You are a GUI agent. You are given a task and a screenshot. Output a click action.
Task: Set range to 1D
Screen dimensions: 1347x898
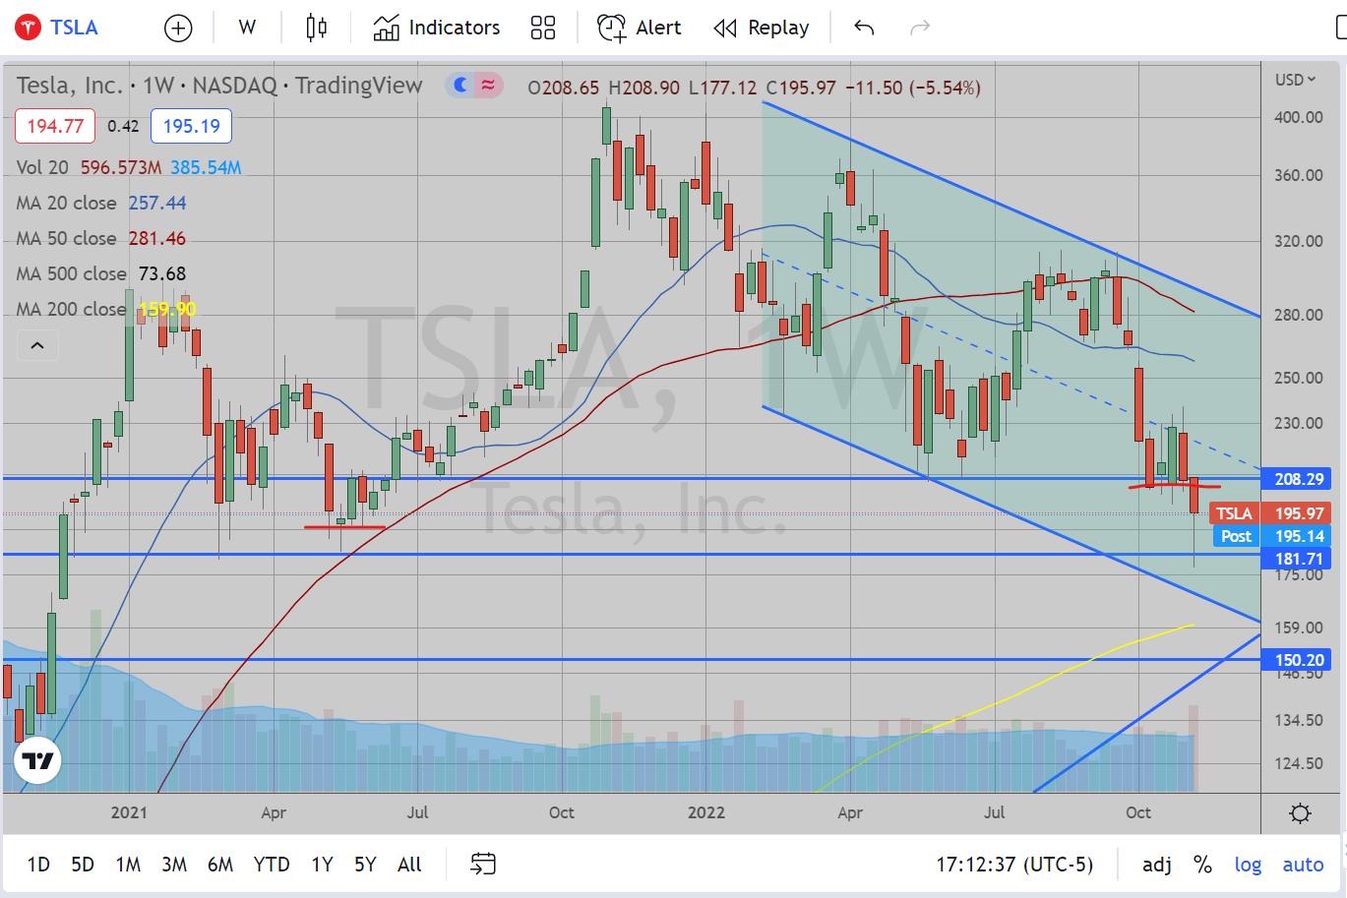[38, 865]
